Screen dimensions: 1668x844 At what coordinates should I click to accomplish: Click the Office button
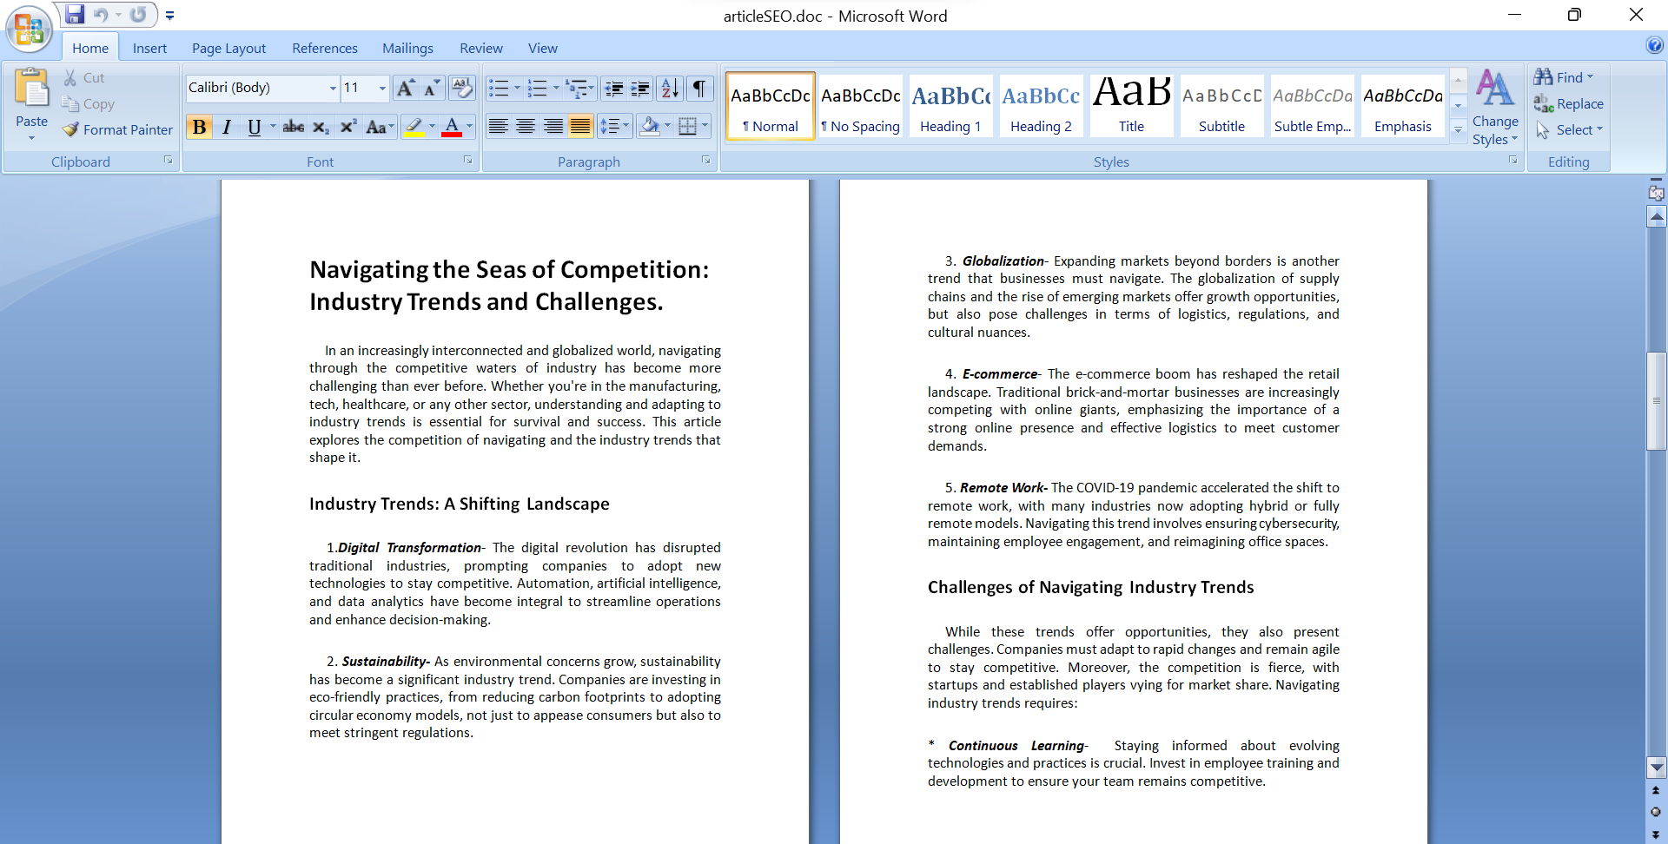[x=29, y=29]
